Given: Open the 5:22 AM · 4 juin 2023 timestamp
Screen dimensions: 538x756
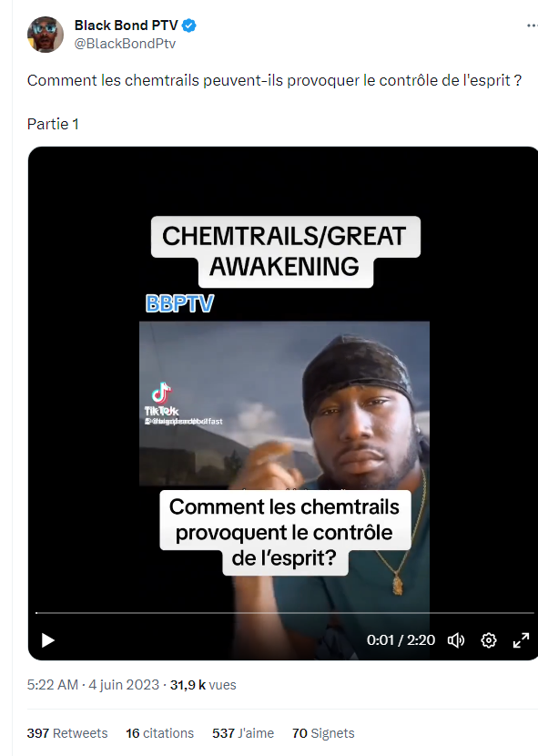Looking at the screenshot, I should point(93,685).
